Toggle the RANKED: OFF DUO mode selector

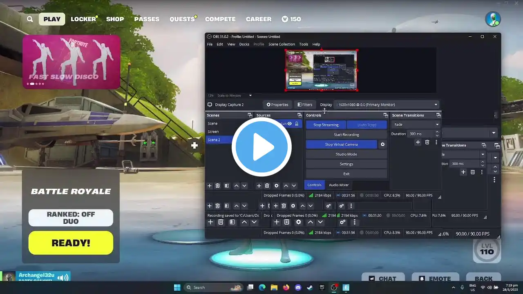coord(71,218)
